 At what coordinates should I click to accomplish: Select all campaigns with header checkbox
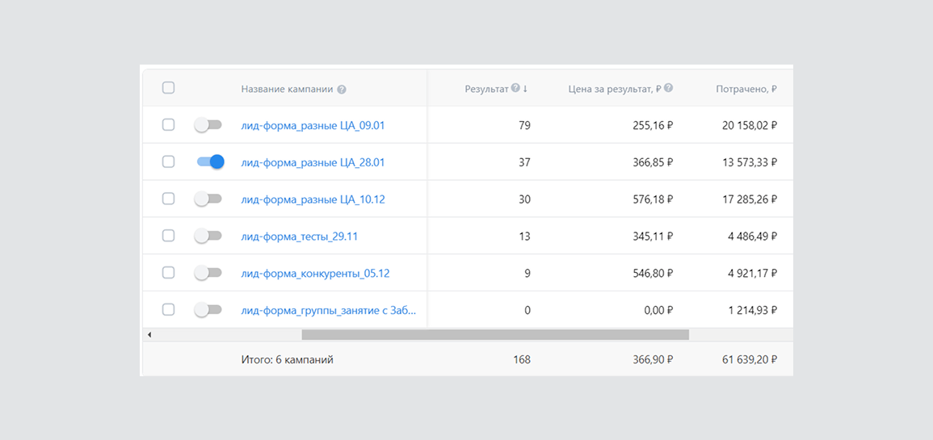click(168, 88)
